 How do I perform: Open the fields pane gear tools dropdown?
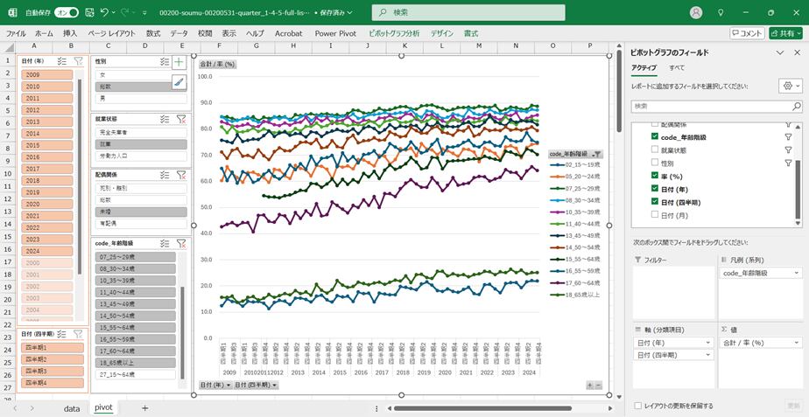tap(791, 86)
